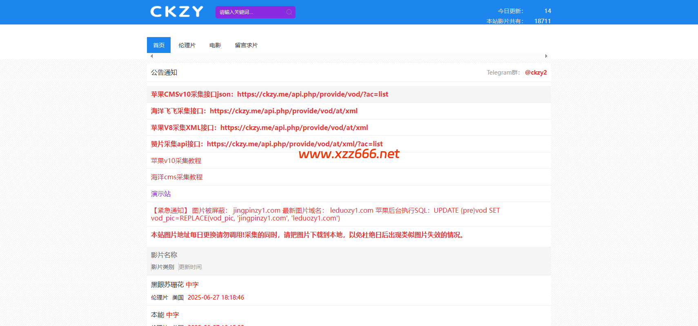Screen dimensions: 698x326
Task: Click the 今日更新 count 14
Action: tap(547, 11)
